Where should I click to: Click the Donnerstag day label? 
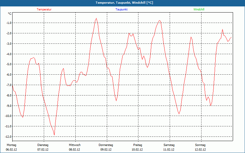click(106, 145)
